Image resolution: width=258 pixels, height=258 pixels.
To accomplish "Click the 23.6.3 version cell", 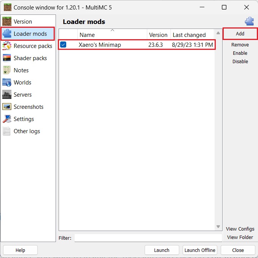I will click(x=156, y=45).
